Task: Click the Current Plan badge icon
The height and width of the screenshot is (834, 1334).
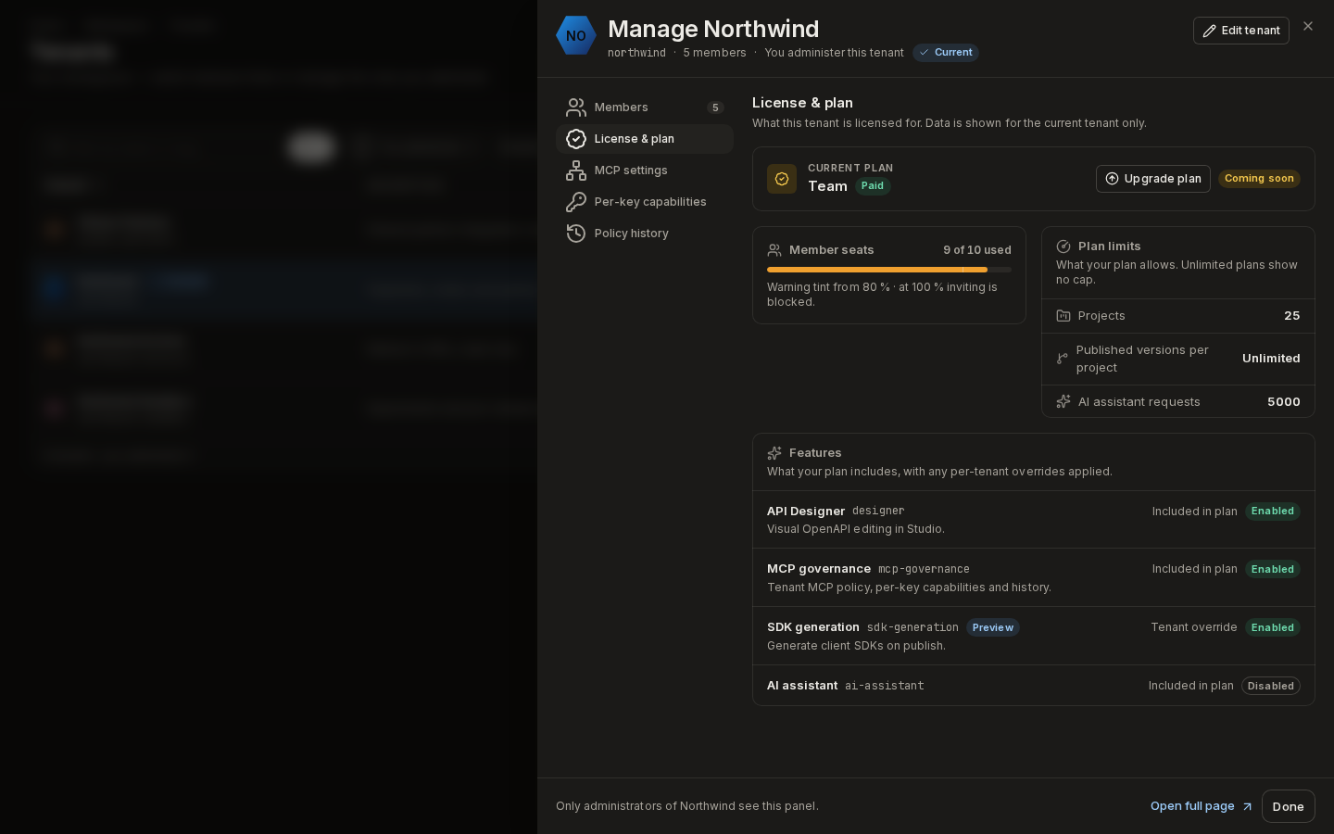Action: (x=782, y=179)
